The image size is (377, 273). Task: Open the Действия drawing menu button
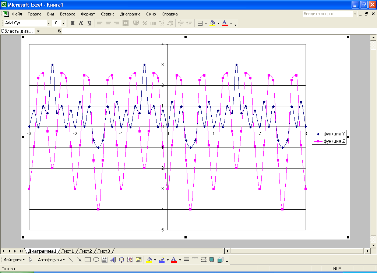[14, 260]
